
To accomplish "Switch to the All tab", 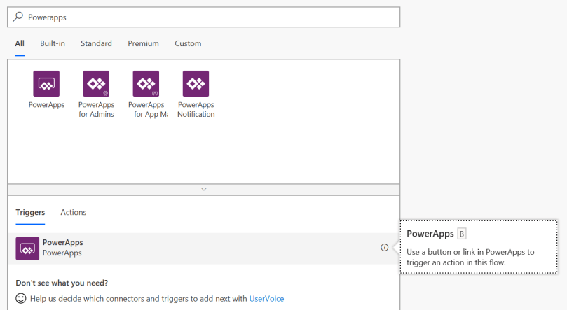I will [x=20, y=43].
